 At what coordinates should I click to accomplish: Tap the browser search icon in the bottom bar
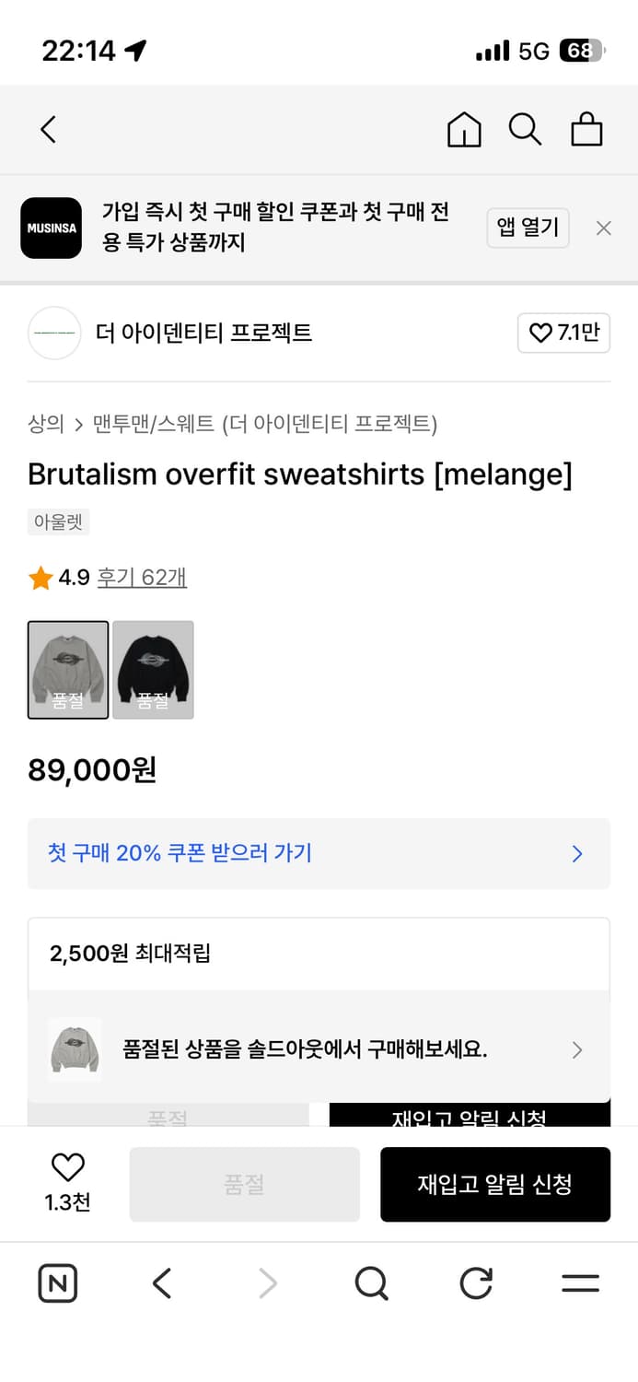click(371, 1282)
